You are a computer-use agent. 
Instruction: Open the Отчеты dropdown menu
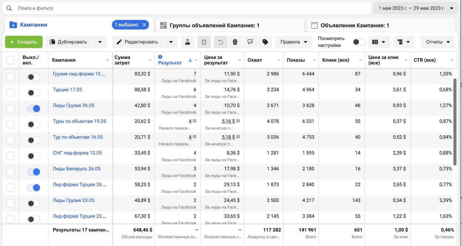[437, 42]
